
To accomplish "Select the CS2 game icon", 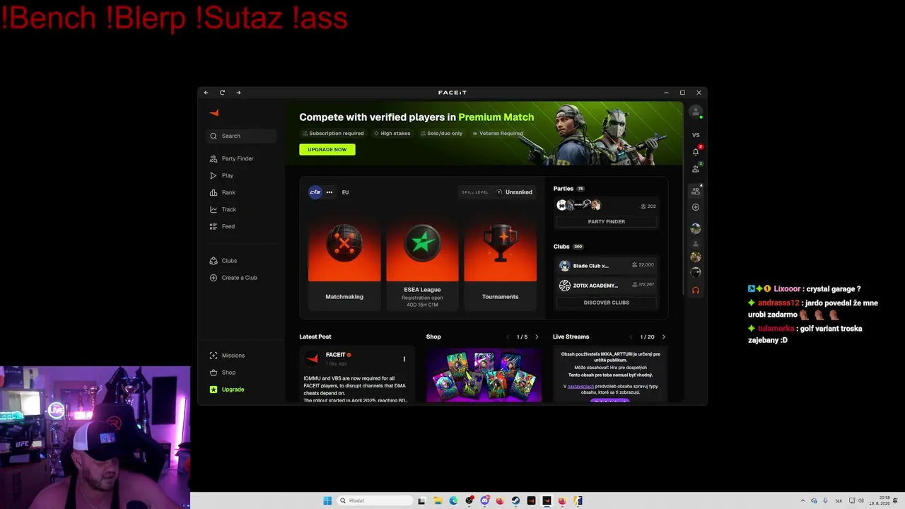I will pos(315,192).
